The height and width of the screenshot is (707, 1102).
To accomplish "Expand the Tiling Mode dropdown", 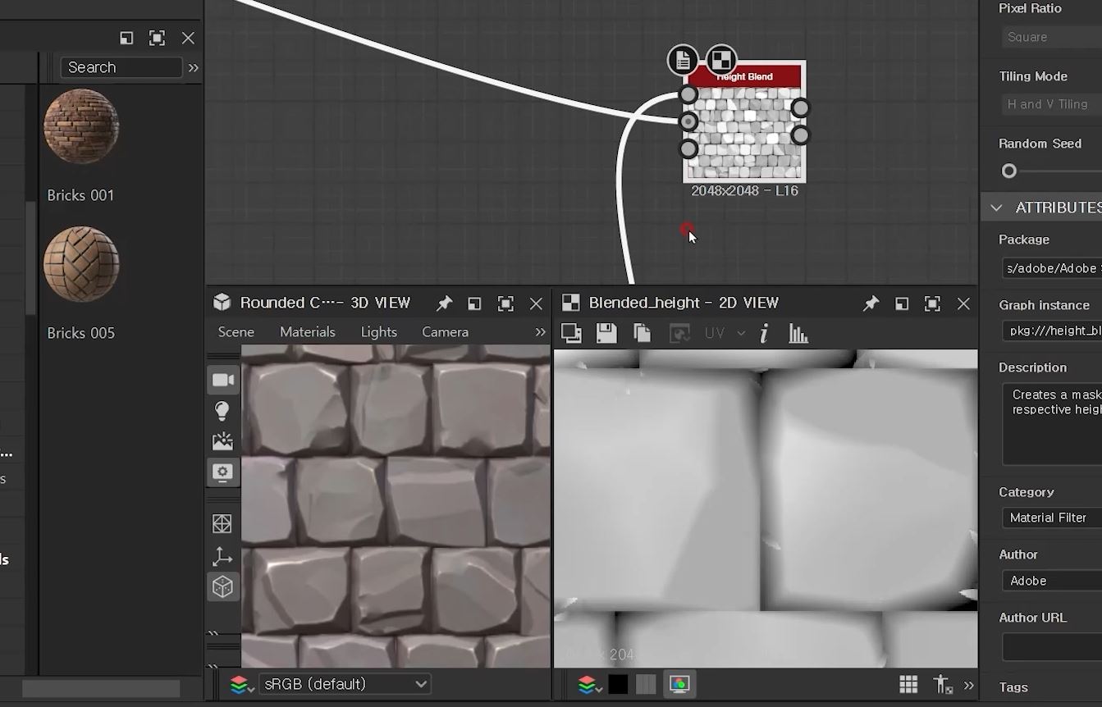I will 1050,104.
